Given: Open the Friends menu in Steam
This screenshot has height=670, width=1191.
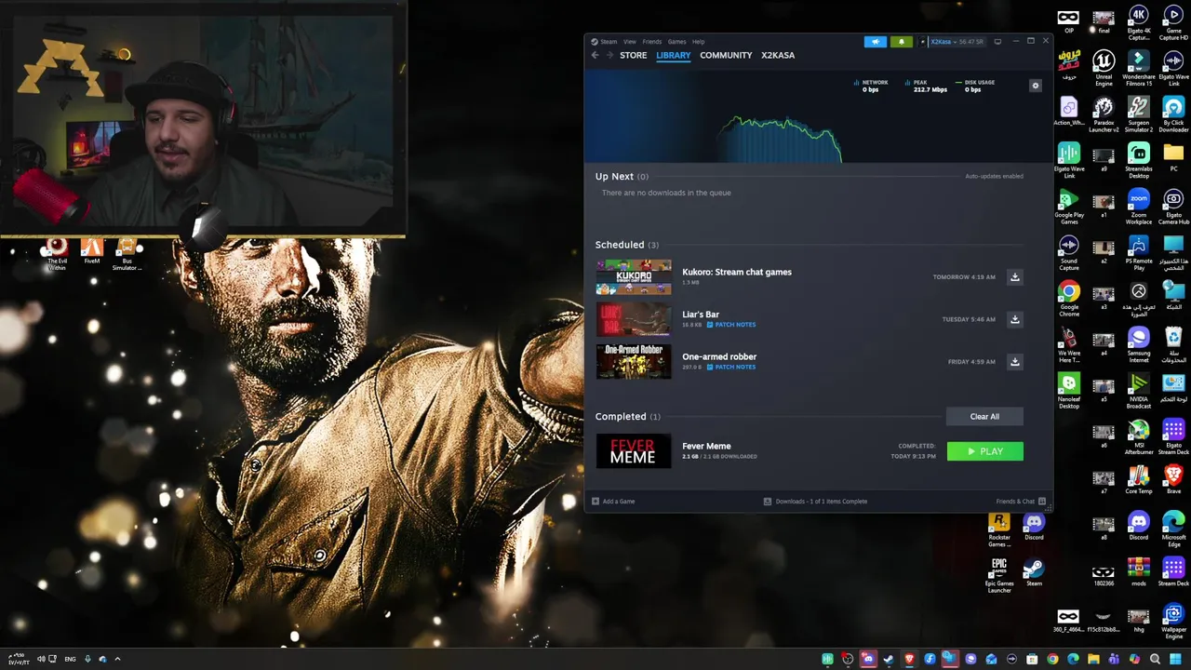Looking at the screenshot, I should pos(651,42).
